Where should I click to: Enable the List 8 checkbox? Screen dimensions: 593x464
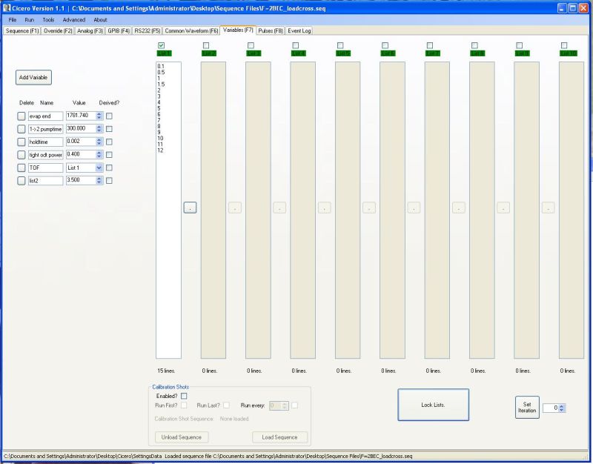click(474, 45)
